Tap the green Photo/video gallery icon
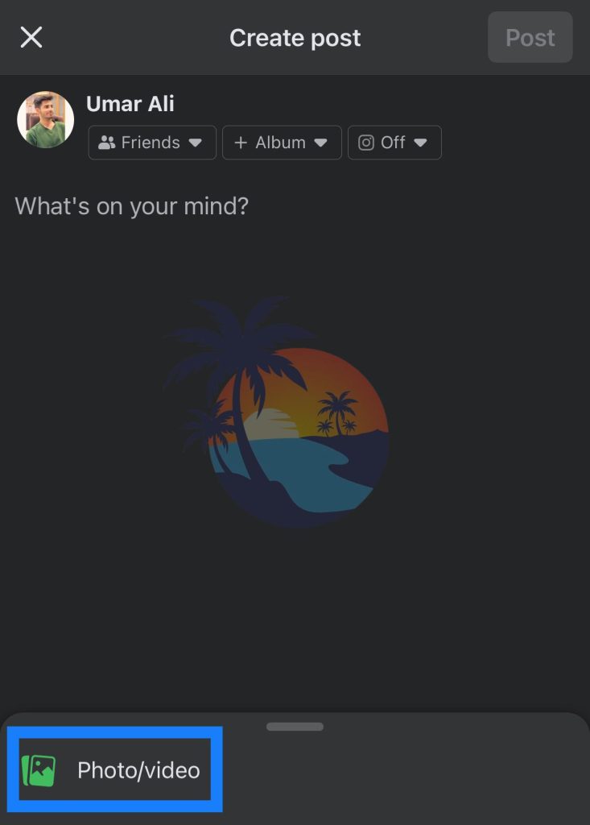The width and height of the screenshot is (590, 825). click(39, 771)
